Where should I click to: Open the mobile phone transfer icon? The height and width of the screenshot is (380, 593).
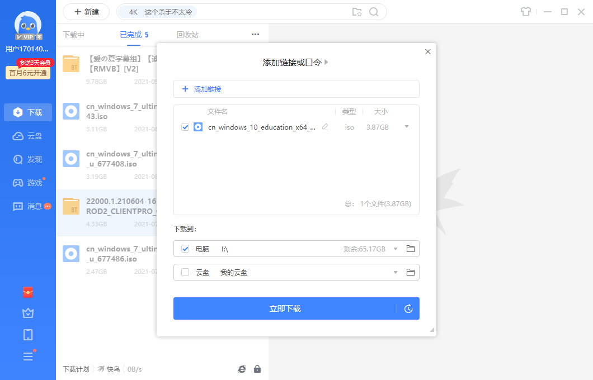click(x=27, y=334)
